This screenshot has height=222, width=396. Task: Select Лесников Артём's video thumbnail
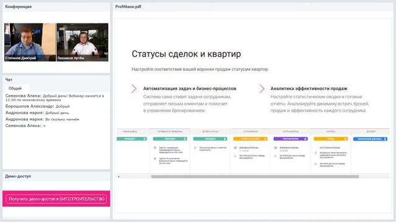pyautogui.click(x=82, y=43)
